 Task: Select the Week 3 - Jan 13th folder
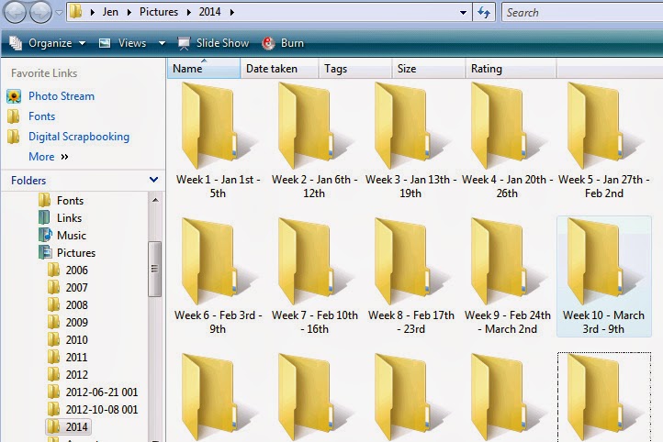[411, 140]
